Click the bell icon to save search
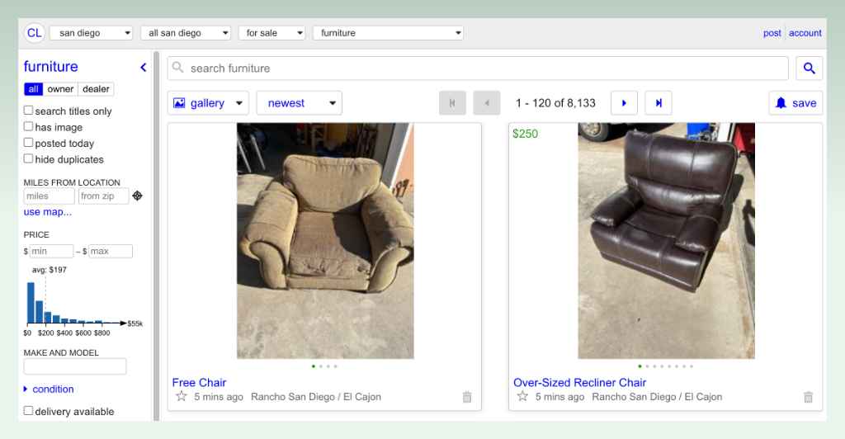The height and width of the screenshot is (439, 845). coord(781,103)
